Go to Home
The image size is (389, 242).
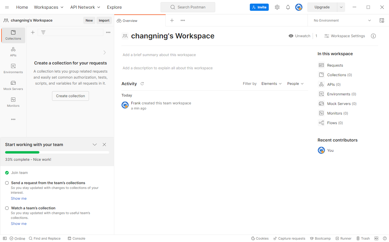point(22,7)
